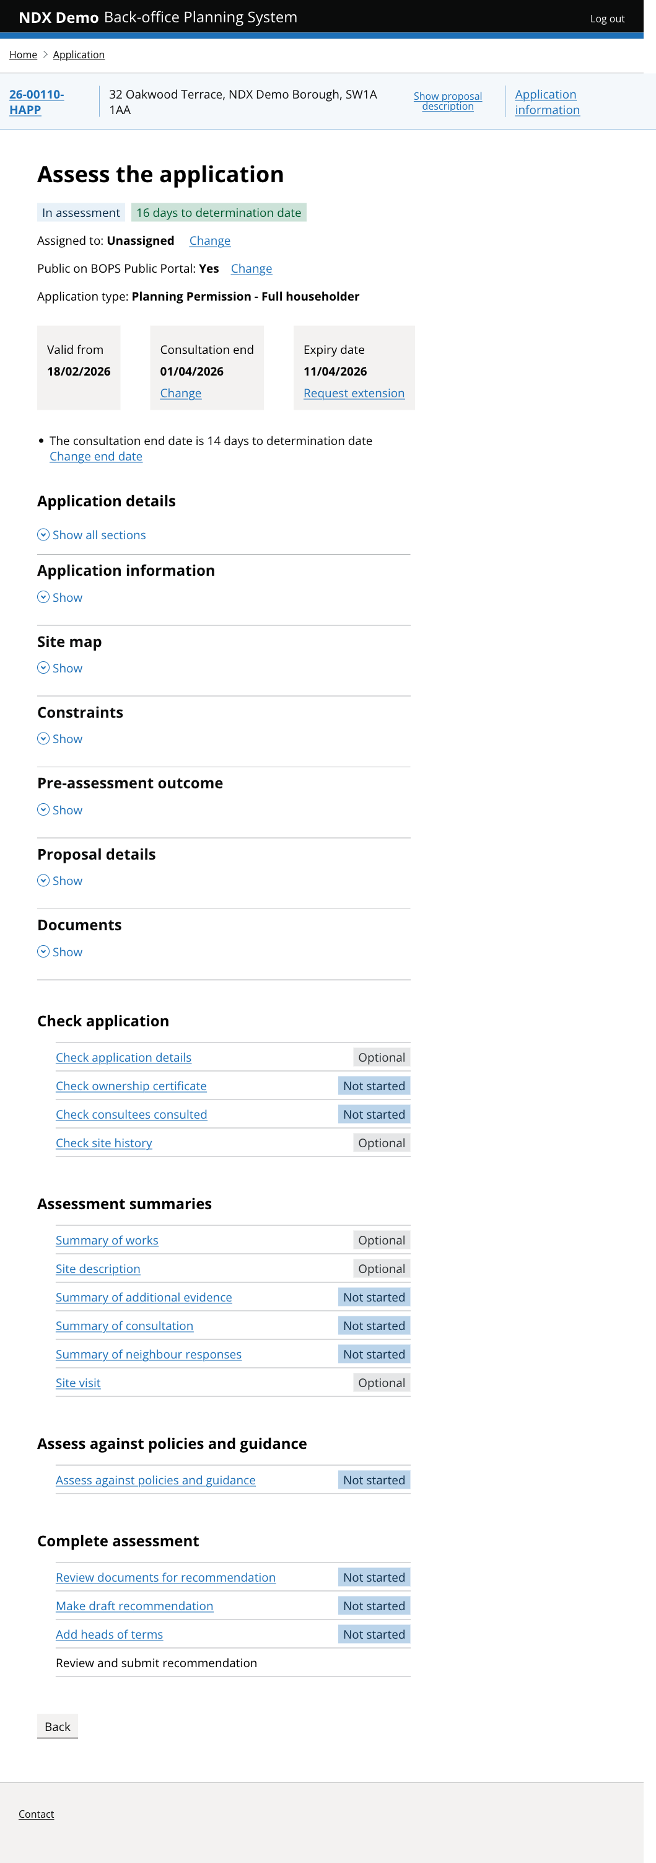Expand the Show all sections chevron icon
Screen dimensions: 656x1863
point(43,535)
